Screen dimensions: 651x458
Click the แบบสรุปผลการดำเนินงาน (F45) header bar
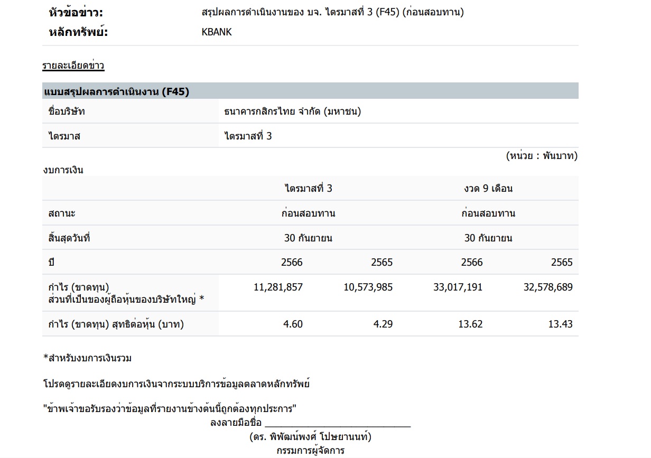click(x=310, y=91)
